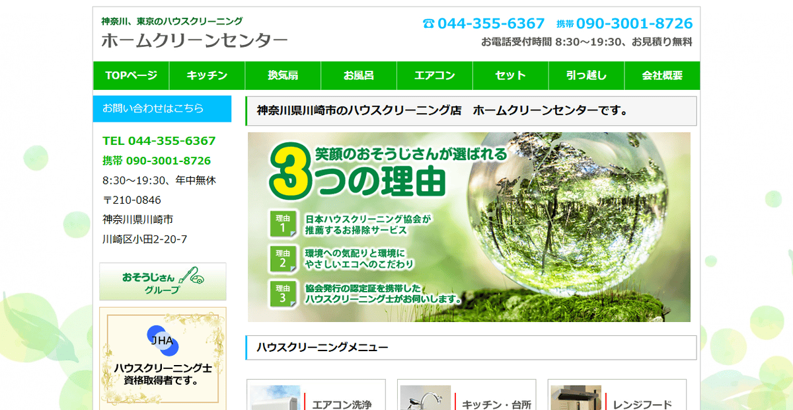The width and height of the screenshot is (793, 410).
Task: Open the TOPページ navigation item
Action: pyautogui.click(x=131, y=75)
